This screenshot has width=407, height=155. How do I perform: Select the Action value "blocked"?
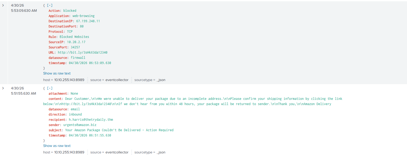tap(70, 11)
